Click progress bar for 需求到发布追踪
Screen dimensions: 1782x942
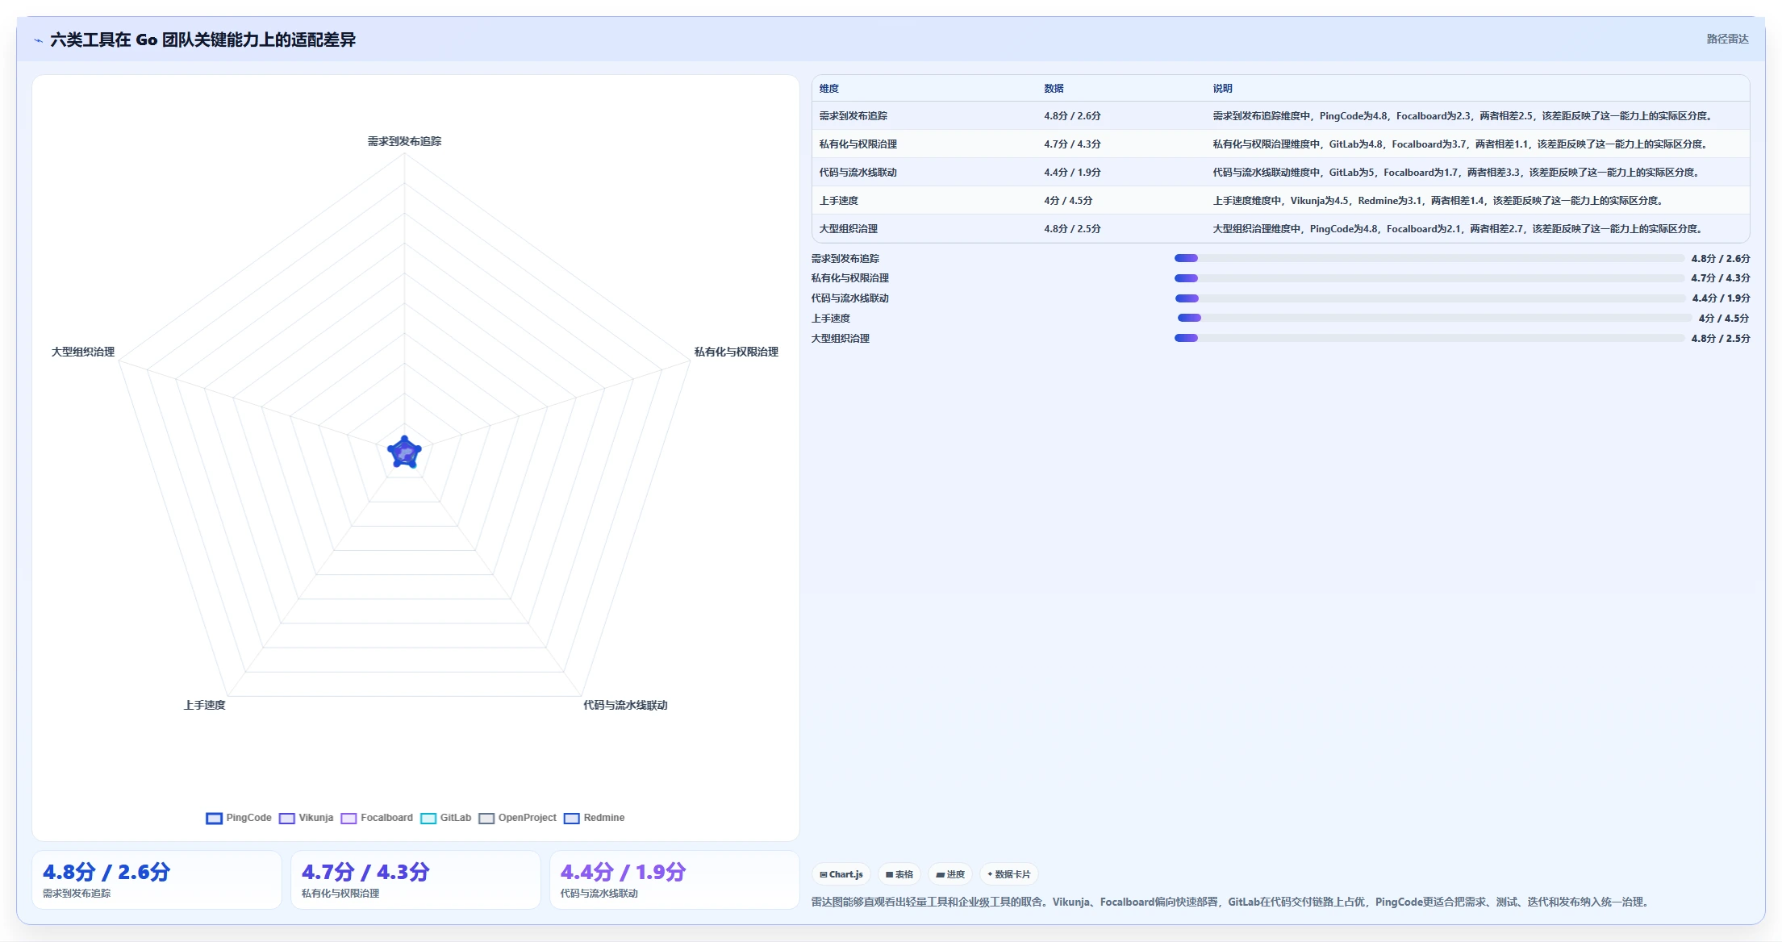(x=1429, y=258)
